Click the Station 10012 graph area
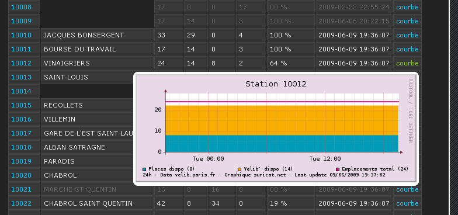This screenshot has width=458, height=215. (282, 123)
